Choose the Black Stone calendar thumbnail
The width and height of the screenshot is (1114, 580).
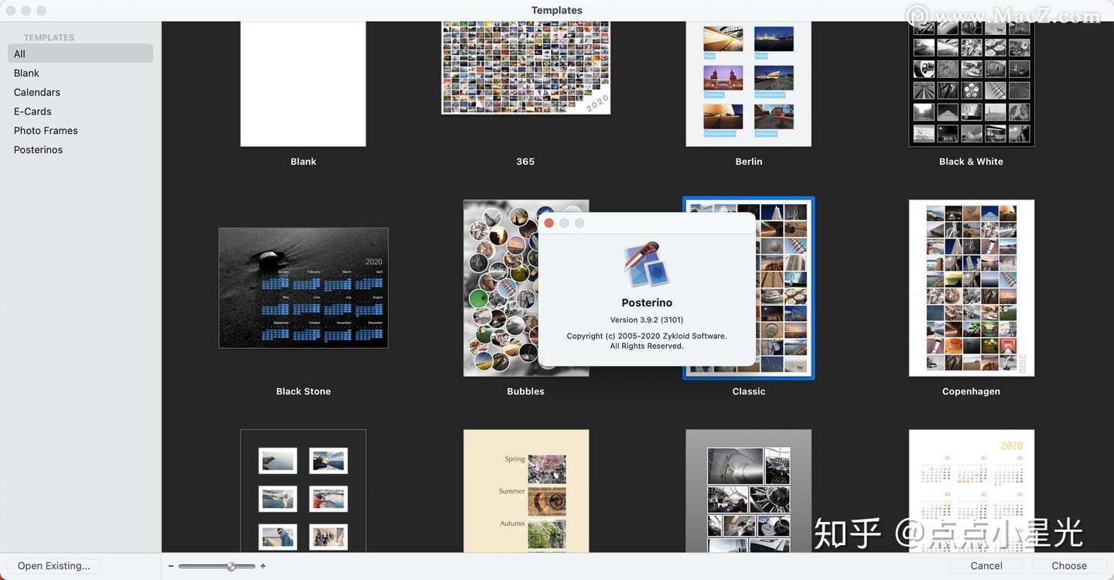303,288
